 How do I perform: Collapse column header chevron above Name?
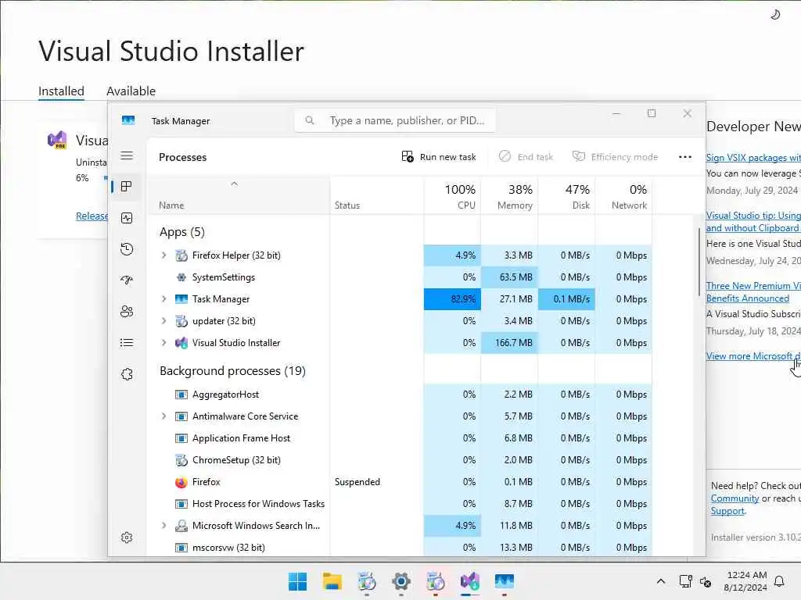click(x=234, y=184)
